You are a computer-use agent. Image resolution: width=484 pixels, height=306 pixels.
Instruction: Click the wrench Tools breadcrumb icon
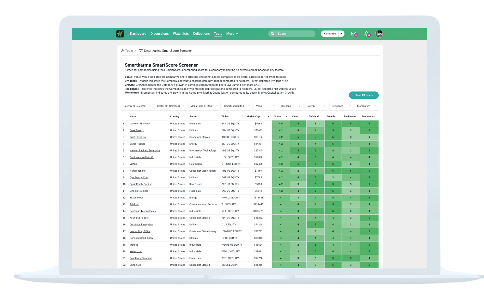(x=122, y=51)
